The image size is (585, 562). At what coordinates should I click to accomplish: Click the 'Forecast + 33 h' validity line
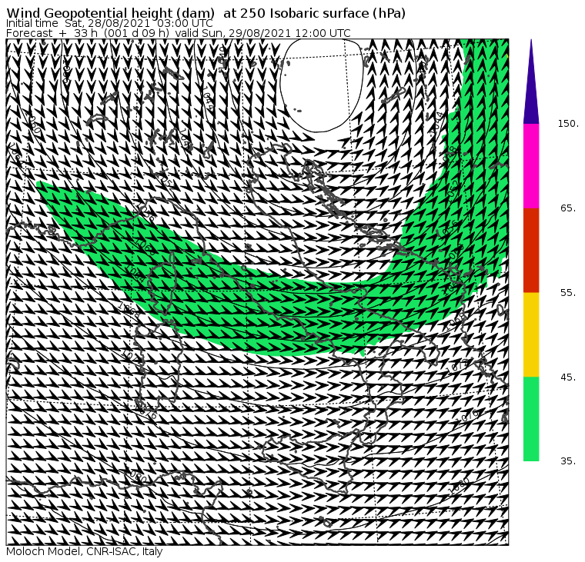pos(179,33)
